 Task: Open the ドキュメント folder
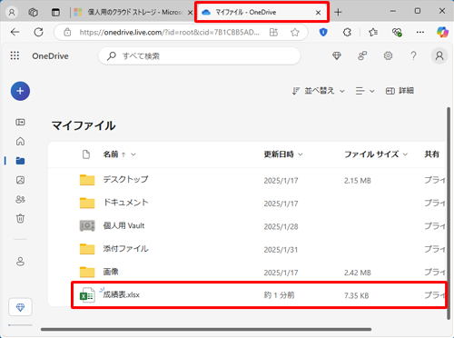tap(125, 203)
